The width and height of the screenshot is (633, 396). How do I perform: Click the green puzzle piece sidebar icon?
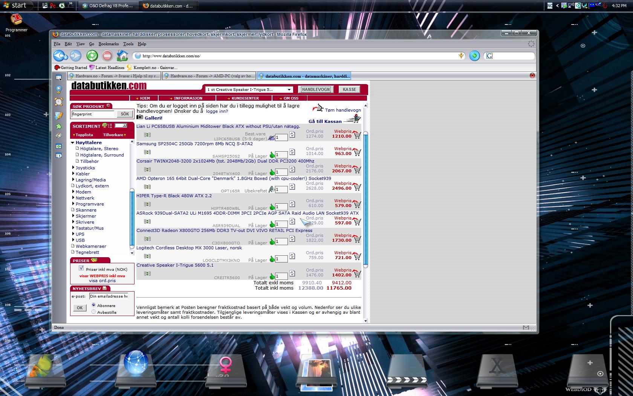[x=59, y=127]
